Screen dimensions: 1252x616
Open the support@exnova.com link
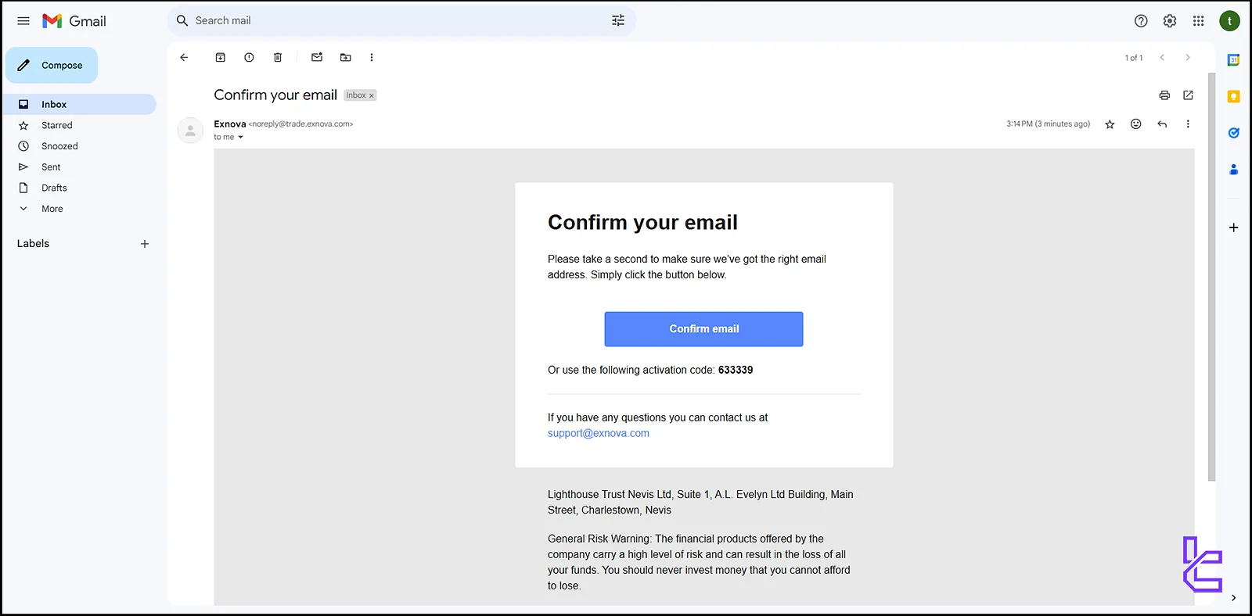[x=599, y=433]
